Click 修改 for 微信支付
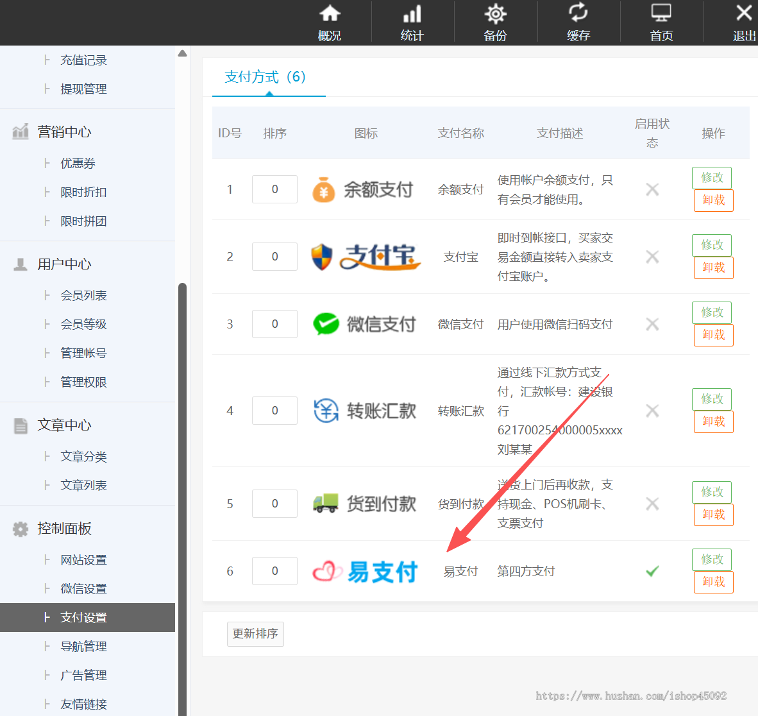Image resolution: width=758 pixels, height=716 pixels. click(712, 312)
